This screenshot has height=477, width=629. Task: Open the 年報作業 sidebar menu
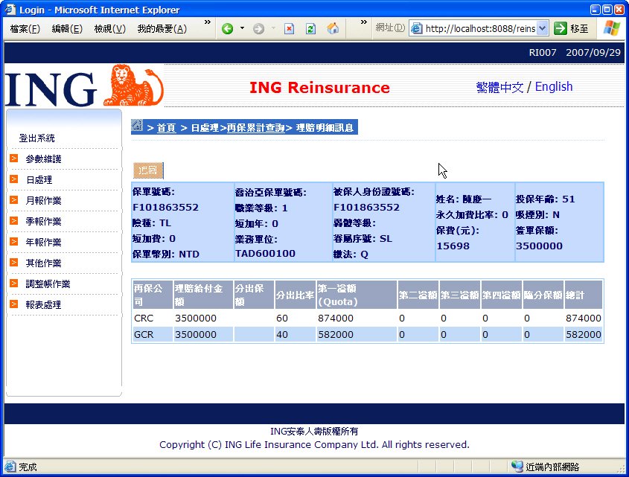pos(43,243)
